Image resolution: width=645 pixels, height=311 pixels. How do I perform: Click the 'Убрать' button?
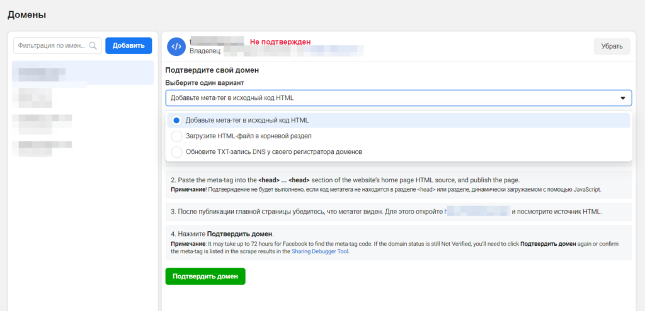tap(612, 46)
